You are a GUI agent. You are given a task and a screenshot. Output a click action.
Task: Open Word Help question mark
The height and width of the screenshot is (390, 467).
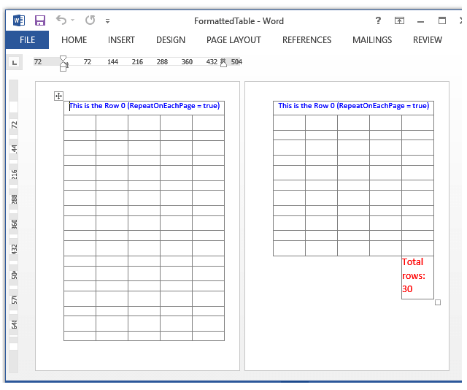click(x=378, y=20)
